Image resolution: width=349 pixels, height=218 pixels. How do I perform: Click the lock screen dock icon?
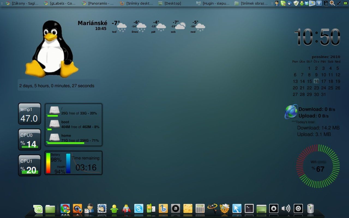(273, 208)
